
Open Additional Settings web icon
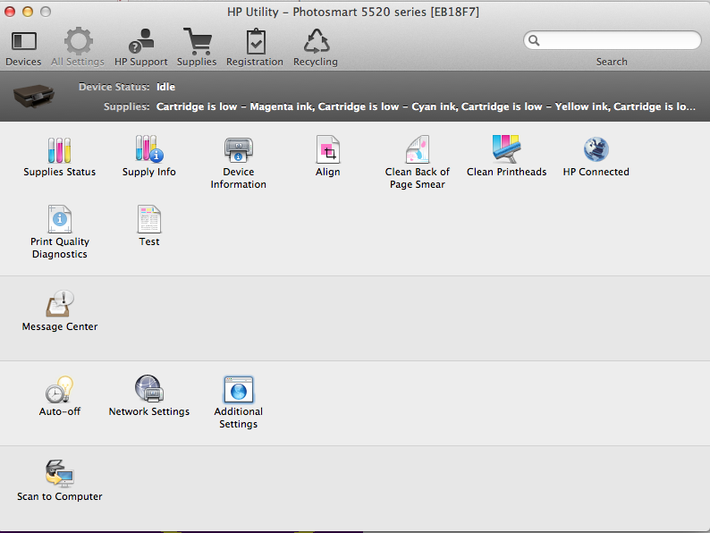click(238, 389)
